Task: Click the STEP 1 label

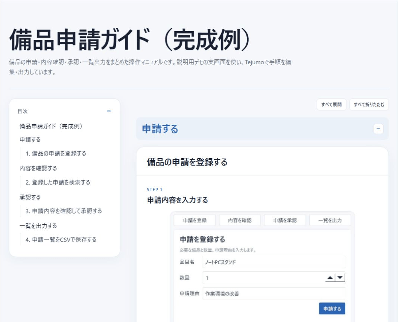Action: 154,190
